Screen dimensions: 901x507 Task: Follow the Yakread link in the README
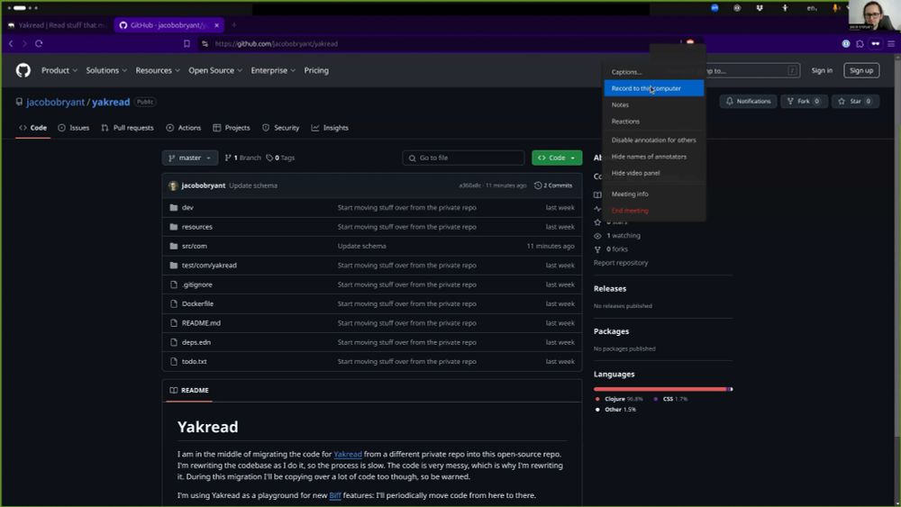348,454
